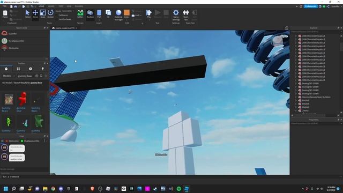Switch to the HOME ribbon tab
Image resolution: width=343 pixels, height=193 pixels.
coord(41,6)
